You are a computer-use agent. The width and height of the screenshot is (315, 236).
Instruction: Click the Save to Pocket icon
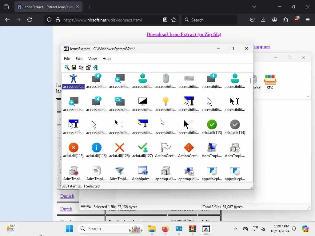tap(252, 20)
